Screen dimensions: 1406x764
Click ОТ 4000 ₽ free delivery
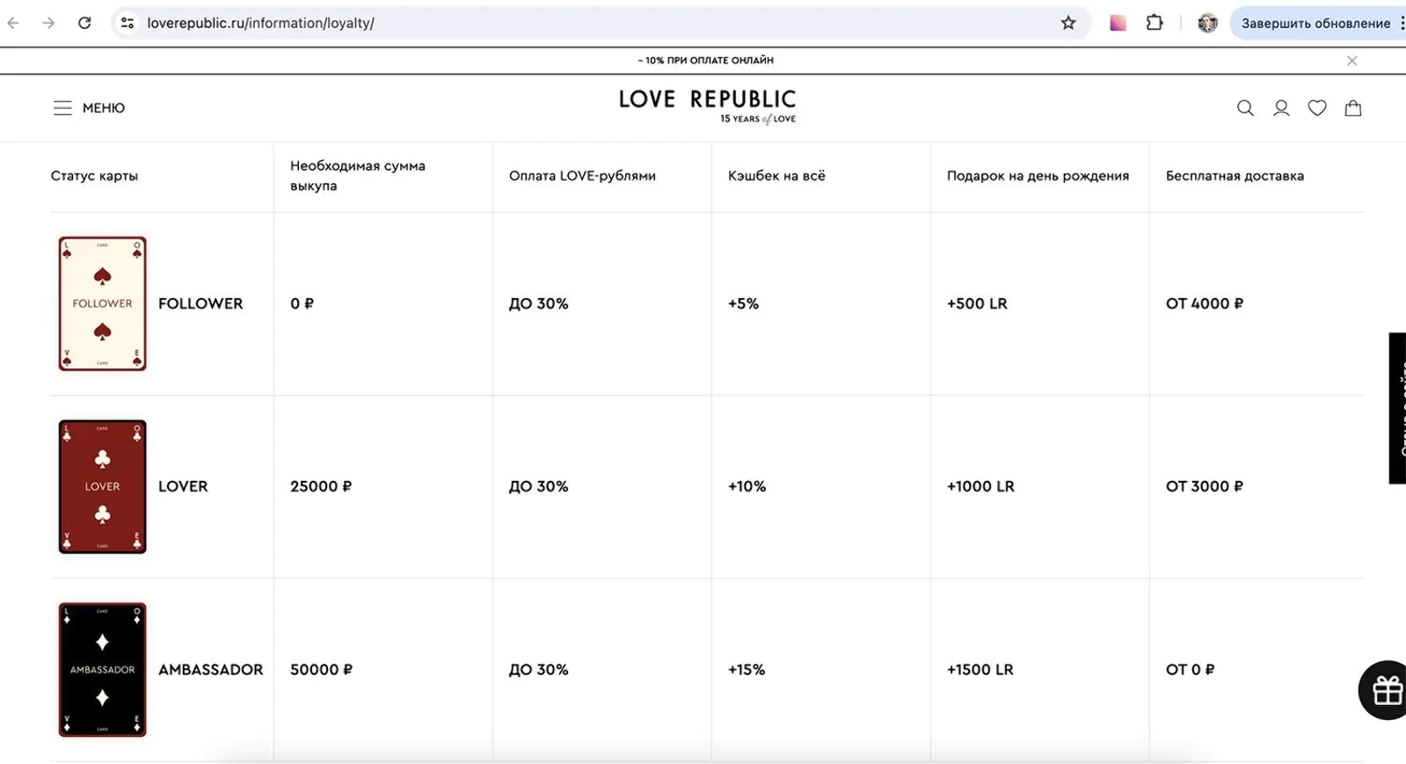click(x=1205, y=303)
